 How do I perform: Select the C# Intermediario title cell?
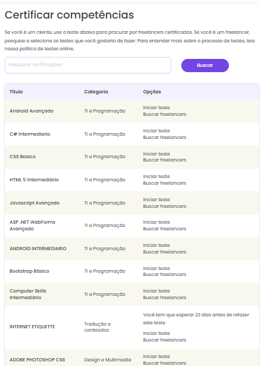tap(30, 134)
